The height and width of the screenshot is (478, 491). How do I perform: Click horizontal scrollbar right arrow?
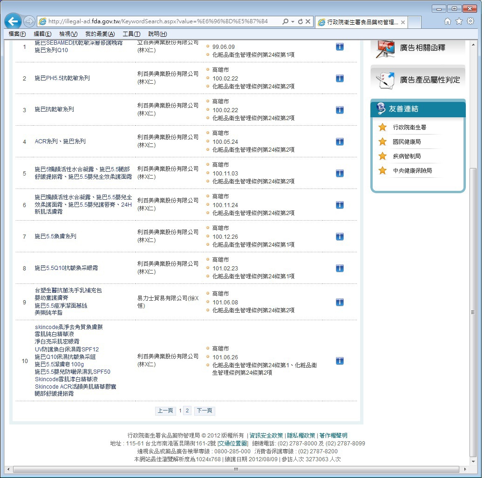pos(465,469)
